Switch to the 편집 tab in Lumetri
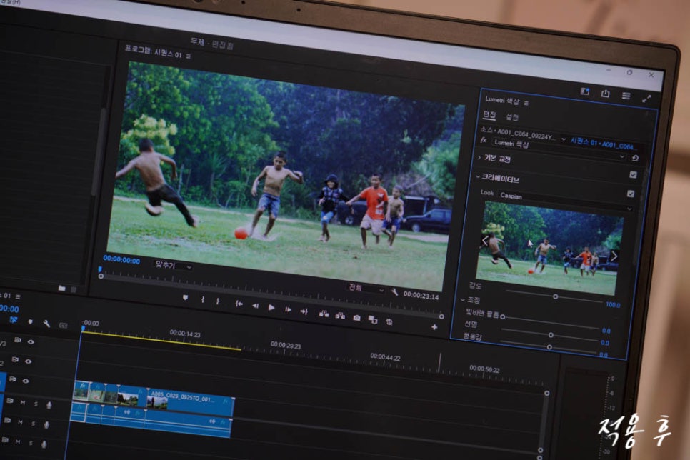The height and width of the screenshot is (460, 690). point(489,115)
